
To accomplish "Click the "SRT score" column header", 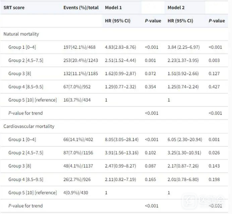I will click(x=14, y=7).
